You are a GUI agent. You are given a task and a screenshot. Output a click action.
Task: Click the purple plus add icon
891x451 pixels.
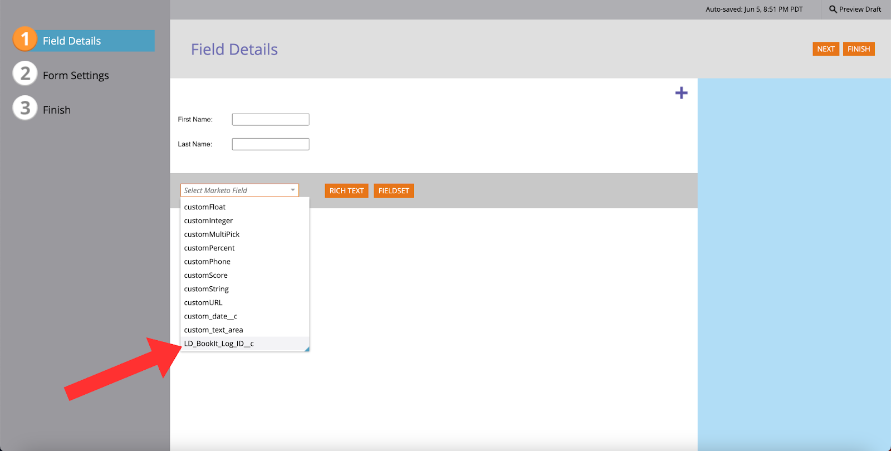pos(681,93)
